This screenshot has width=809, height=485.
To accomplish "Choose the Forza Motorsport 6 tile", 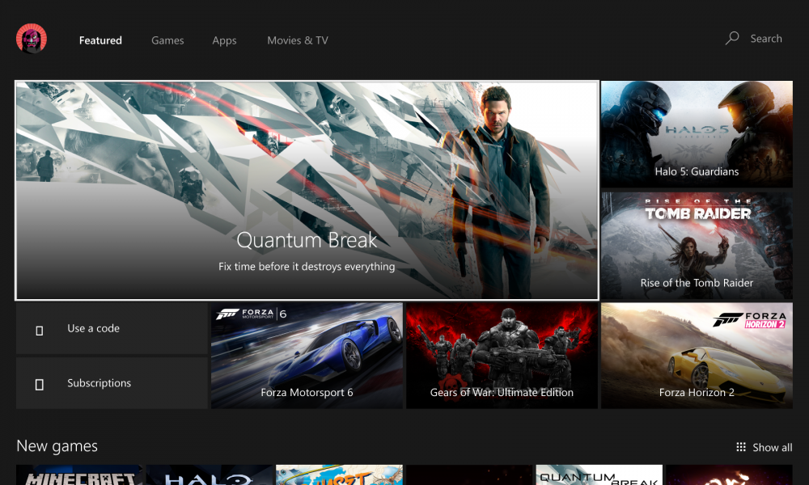I will click(307, 356).
